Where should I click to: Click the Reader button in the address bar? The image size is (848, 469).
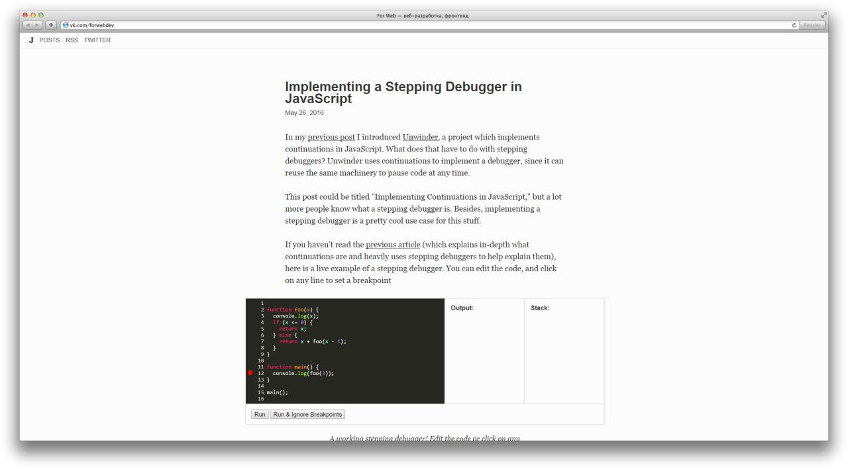(x=812, y=25)
